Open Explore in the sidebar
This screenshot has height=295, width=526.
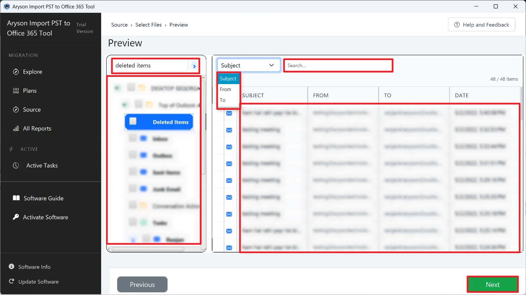[x=32, y=72]
